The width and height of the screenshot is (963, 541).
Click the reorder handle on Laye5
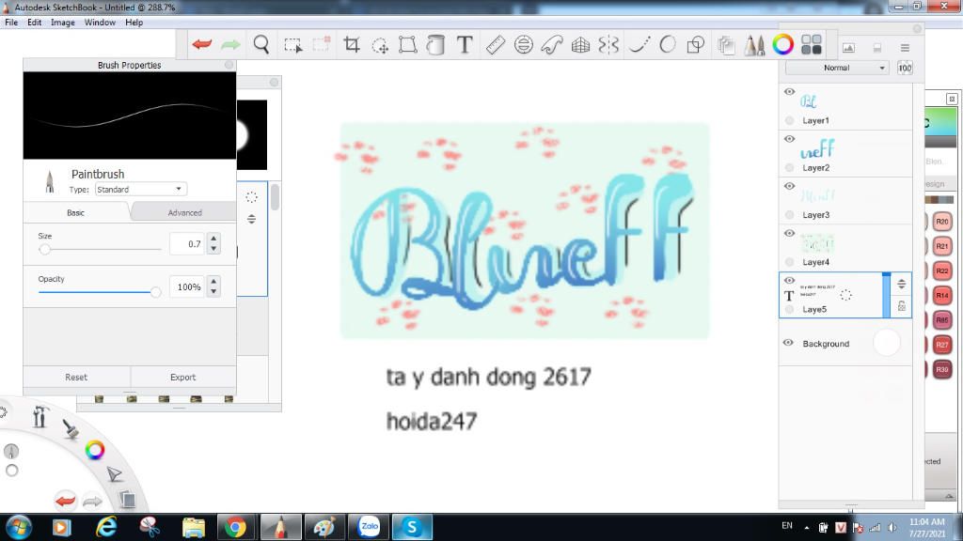pos(902,284)
